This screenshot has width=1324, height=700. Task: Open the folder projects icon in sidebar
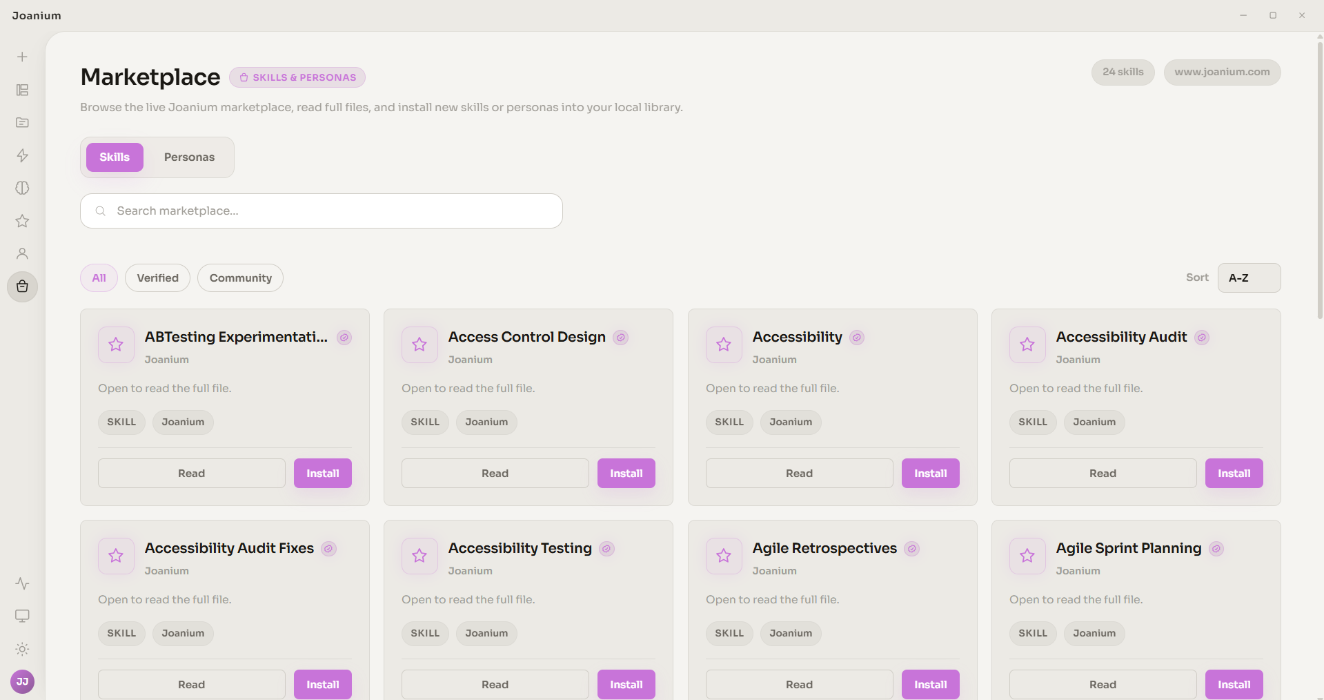(x=22, y=122)
